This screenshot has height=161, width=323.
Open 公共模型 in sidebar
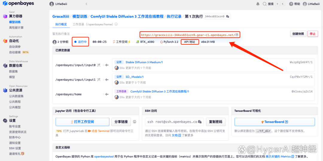(x=15, y=107)
